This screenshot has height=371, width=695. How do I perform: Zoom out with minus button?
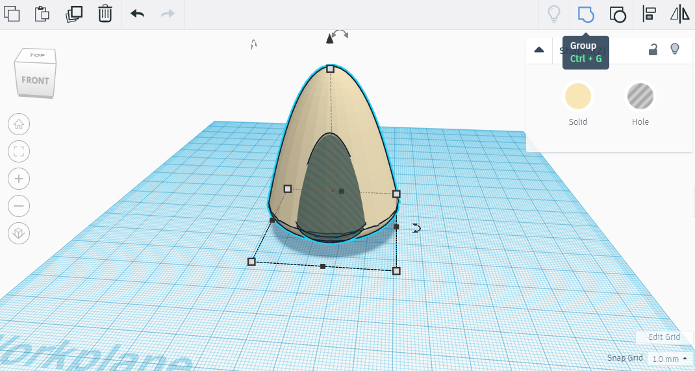point(19,206)
